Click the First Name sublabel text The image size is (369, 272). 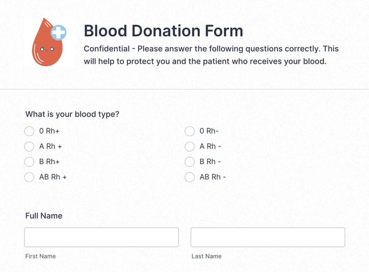tap(40, 257)
